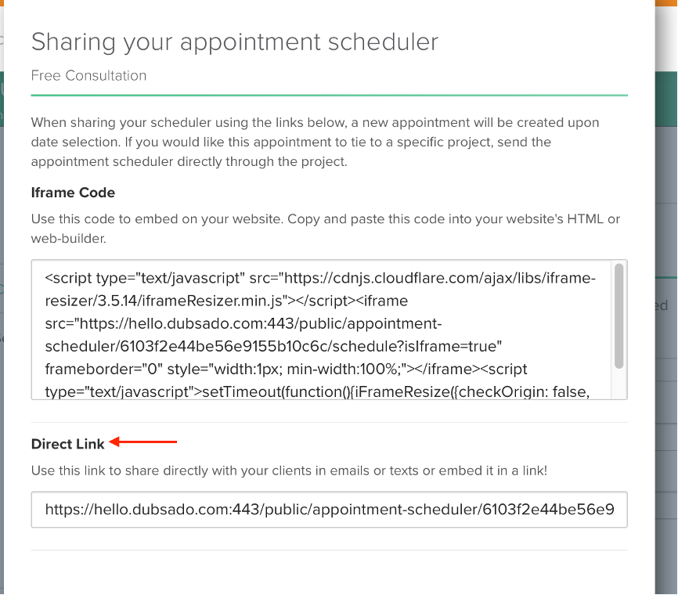The width and height of the screenshot is (678, 595).
Task: Click the 'Use this code to embed' description
Action: (x=325, y=229)
